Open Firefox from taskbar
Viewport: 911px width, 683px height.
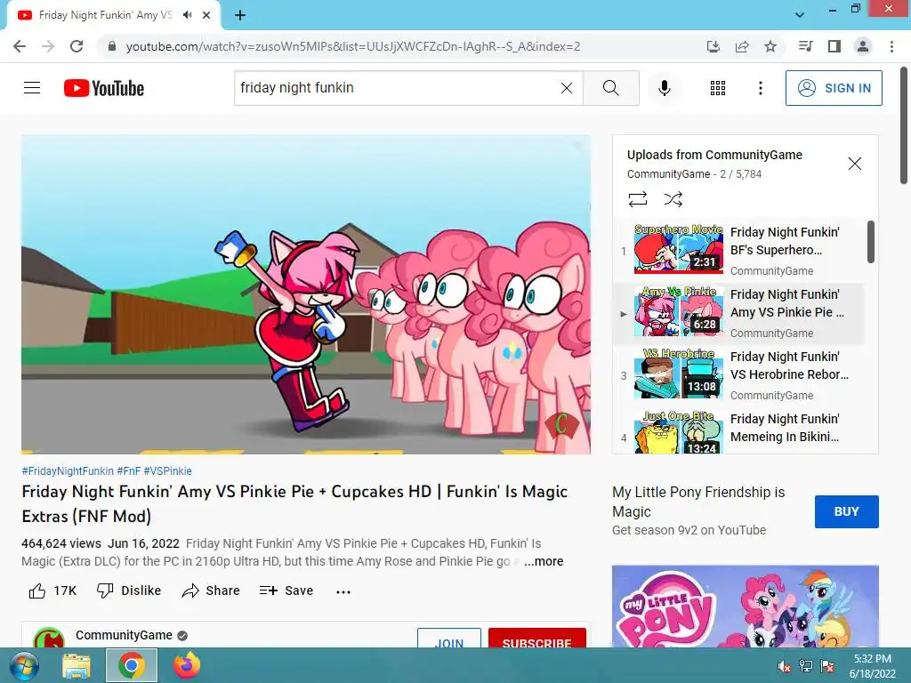coord(187,665)
